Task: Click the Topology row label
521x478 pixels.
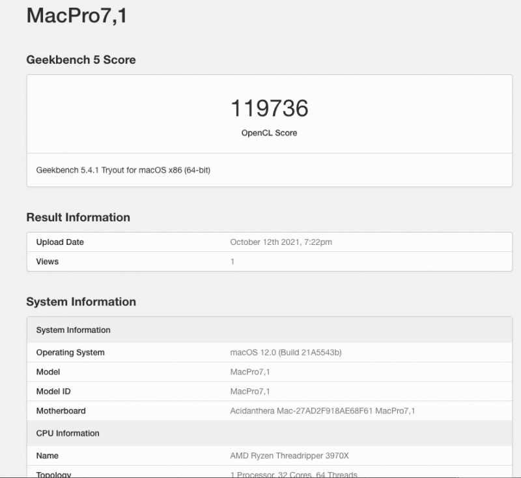Action: 53,474
